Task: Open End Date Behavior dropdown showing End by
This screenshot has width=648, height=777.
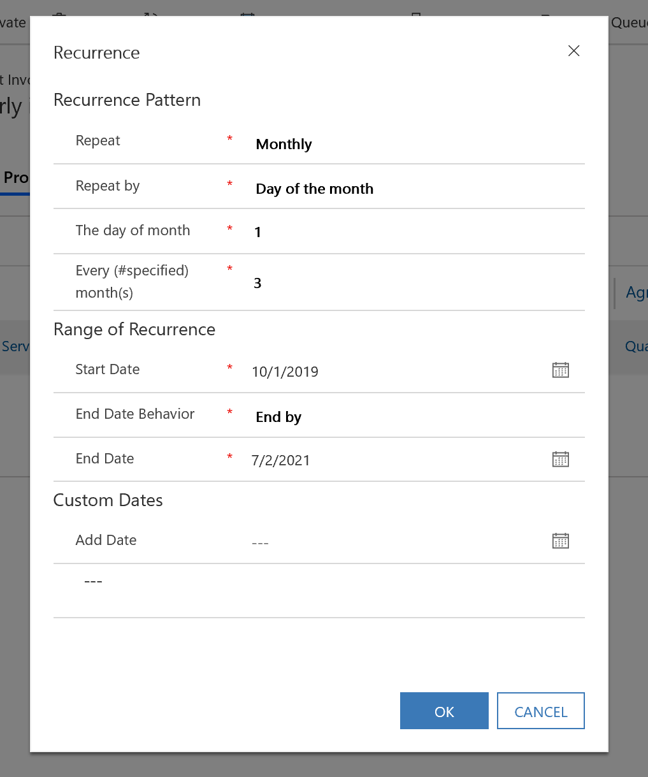Action: (417, 417)
